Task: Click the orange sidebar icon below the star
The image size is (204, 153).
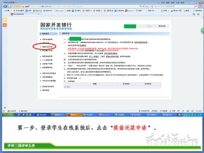Action: coord(5,25)
